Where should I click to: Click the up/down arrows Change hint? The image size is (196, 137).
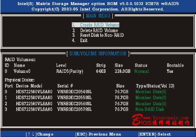pyautogui.click(x=40, y=134)
